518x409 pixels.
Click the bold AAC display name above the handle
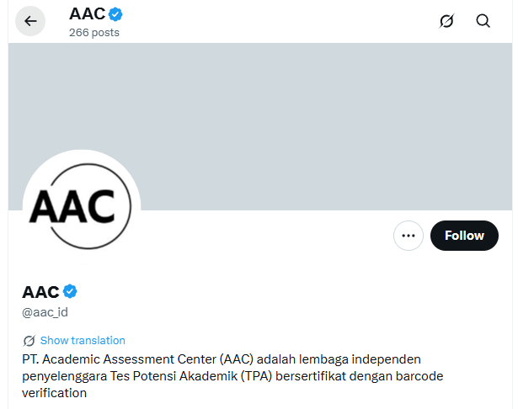point(40,292)
